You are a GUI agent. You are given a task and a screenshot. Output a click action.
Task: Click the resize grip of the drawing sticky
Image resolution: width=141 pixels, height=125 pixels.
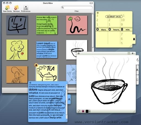[134, 111]
